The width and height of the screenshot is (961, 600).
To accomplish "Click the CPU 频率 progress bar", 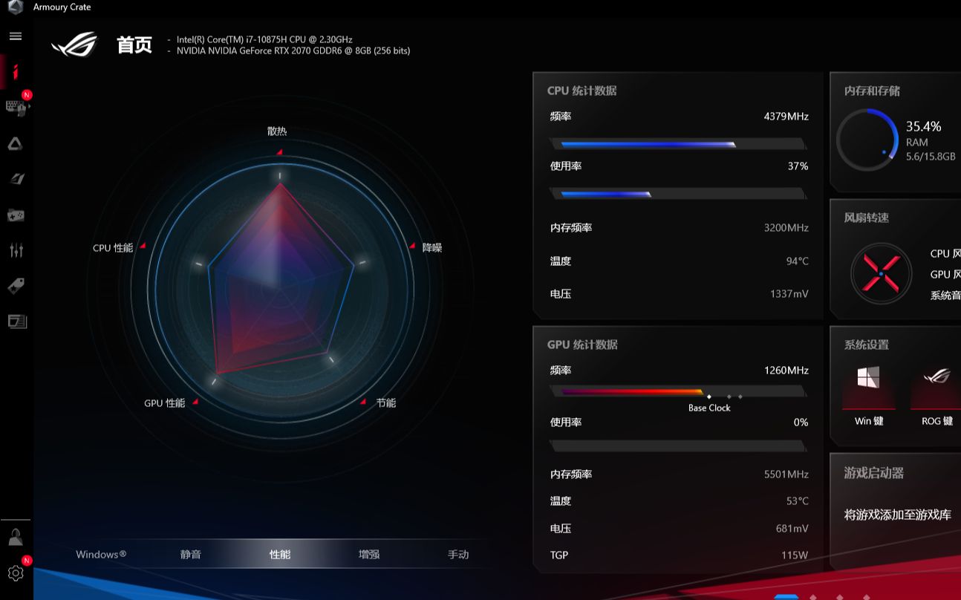I will 677,144.
